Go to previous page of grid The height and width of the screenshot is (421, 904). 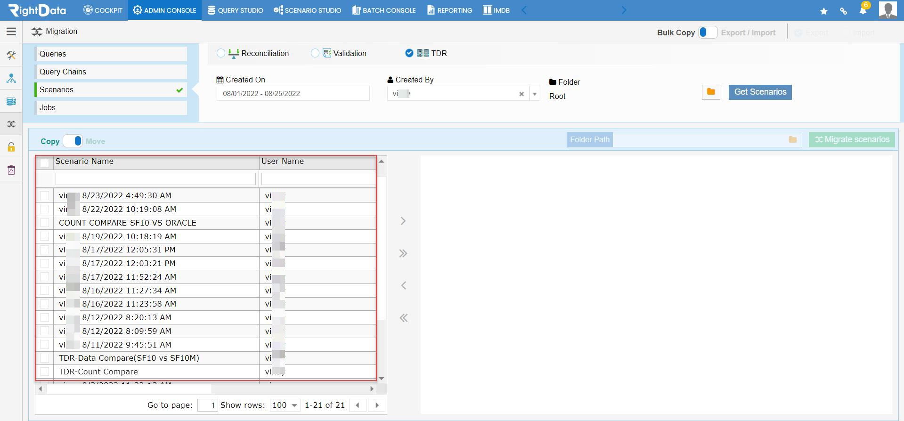pyautogui.click(x=358, y=405)
